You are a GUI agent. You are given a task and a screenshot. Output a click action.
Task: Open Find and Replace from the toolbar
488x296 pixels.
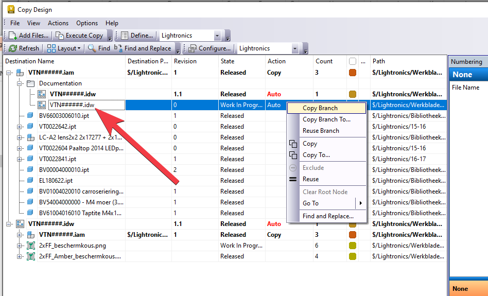coord(143,48)
